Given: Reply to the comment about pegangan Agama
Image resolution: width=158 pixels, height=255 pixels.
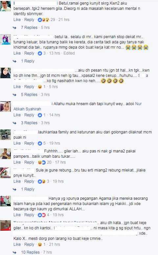Looking at the screenshot, I should point(29,215).
